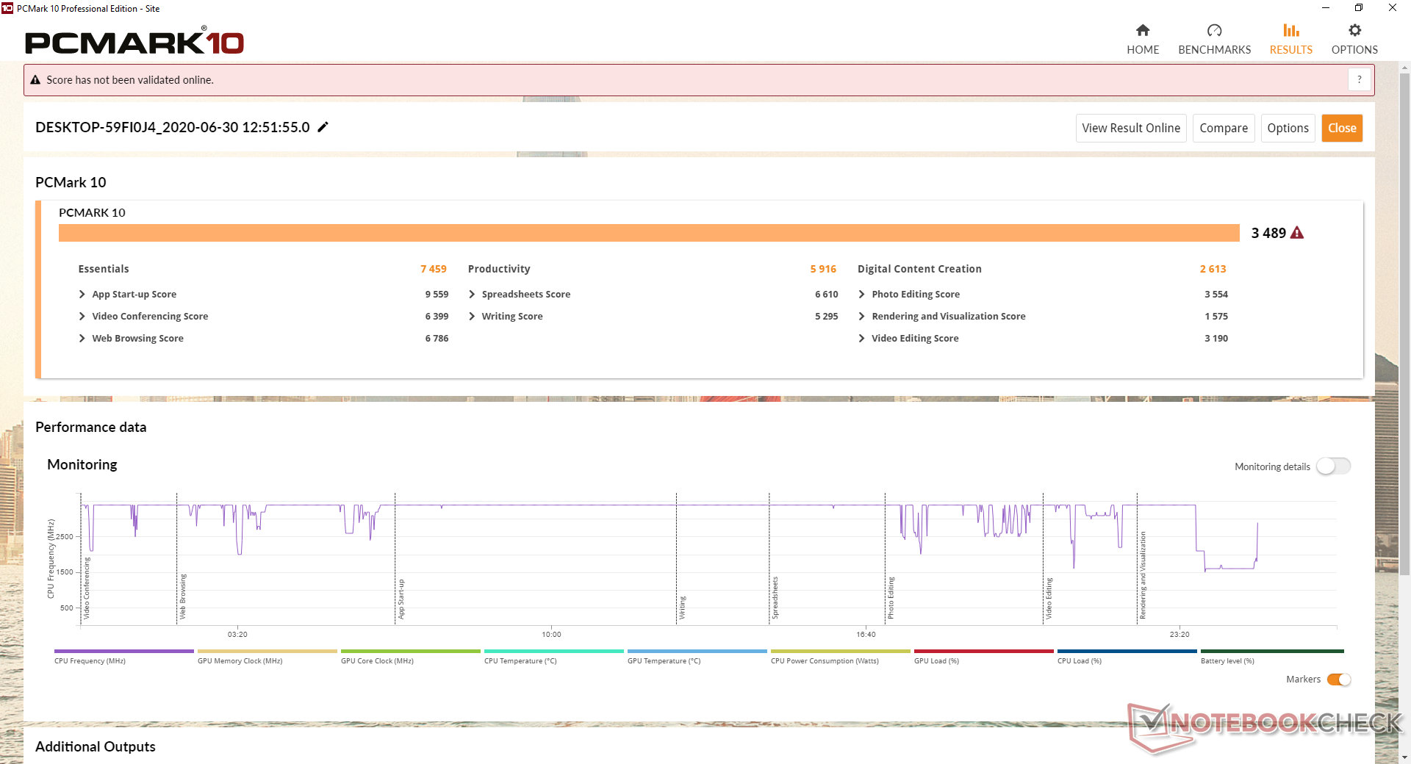Expand Rendering and Visualization Score details

861,316
